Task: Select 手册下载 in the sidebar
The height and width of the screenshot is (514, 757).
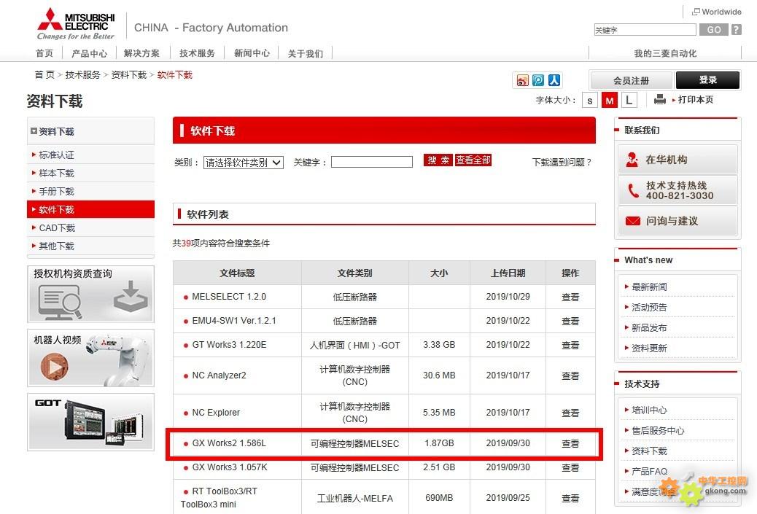Action: [x=90, y=192]
